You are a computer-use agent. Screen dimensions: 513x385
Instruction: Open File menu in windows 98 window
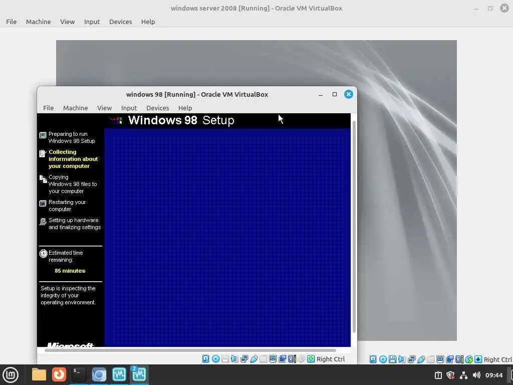(49, 108)
